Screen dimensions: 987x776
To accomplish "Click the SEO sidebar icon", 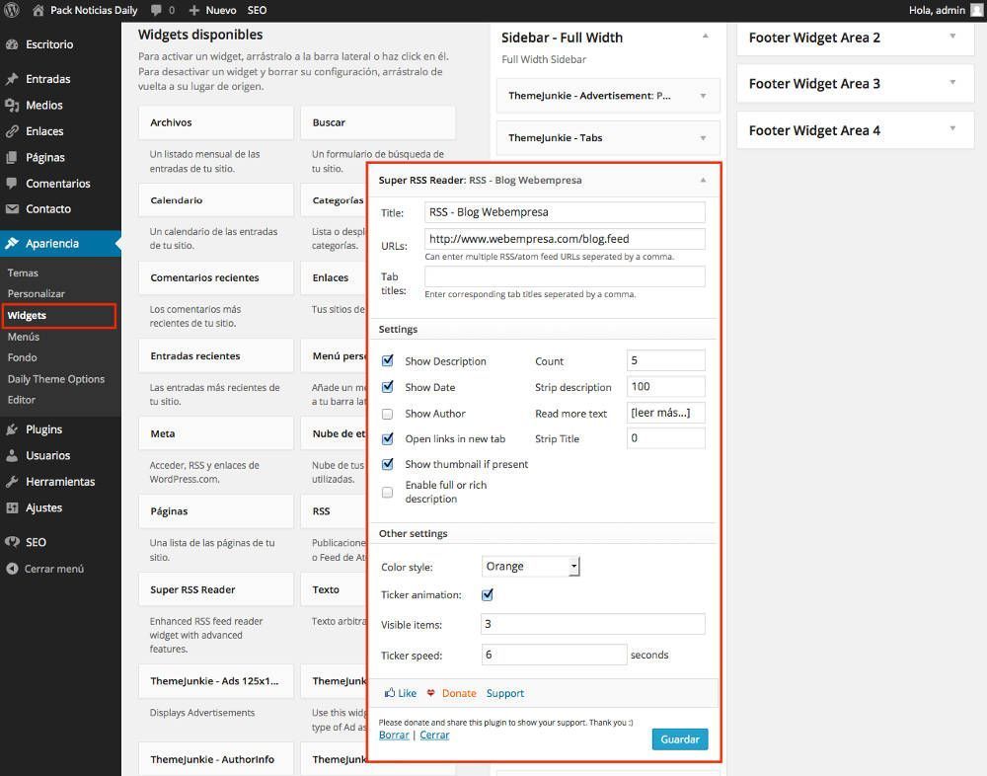I will [x=11, y=542].
